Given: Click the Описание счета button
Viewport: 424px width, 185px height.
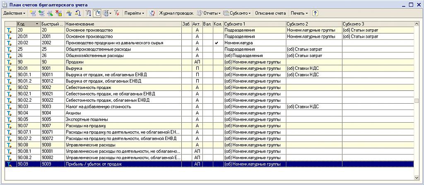Looking at the screenshot, I should pyautogui.click(x=270, y=13).
